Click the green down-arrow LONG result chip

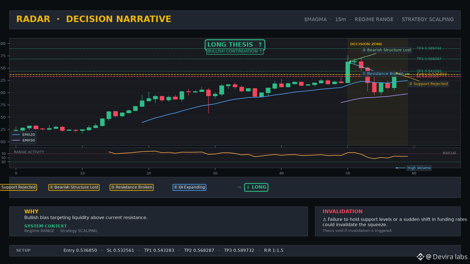256,187
